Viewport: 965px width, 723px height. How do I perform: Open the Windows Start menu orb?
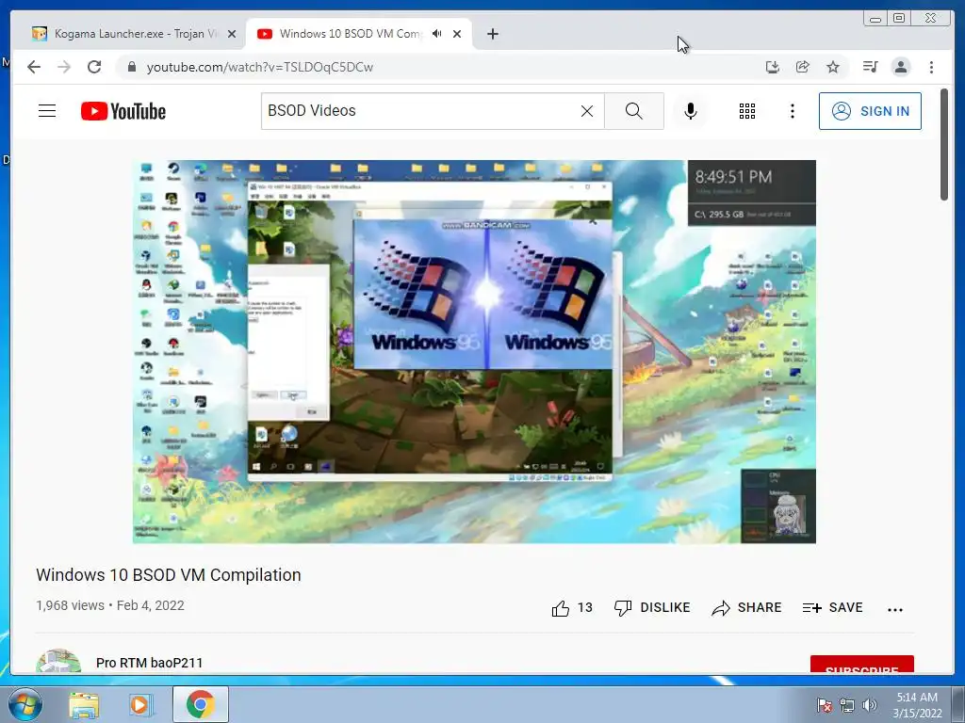coord(25,704)
